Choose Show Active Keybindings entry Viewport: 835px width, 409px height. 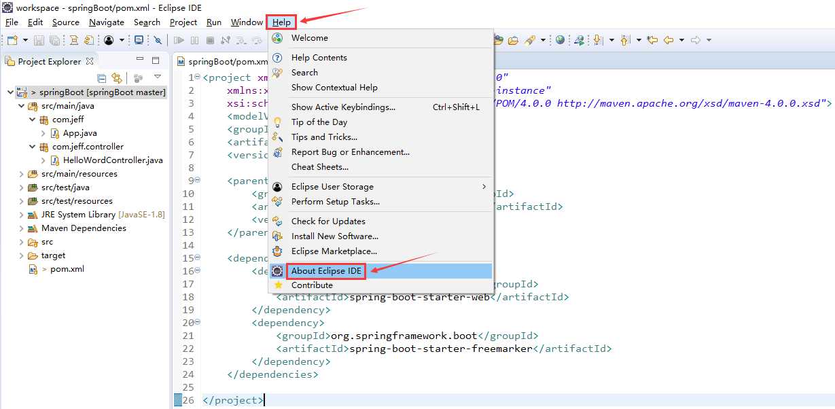[x=380, y=107]
